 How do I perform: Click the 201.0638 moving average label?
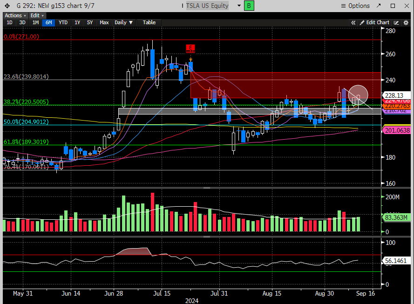point(397,130)
